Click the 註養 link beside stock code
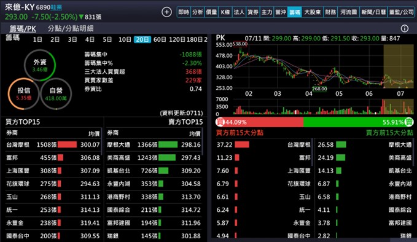The height and width of the screenshot is (242, 417). [x=57, y=7]
